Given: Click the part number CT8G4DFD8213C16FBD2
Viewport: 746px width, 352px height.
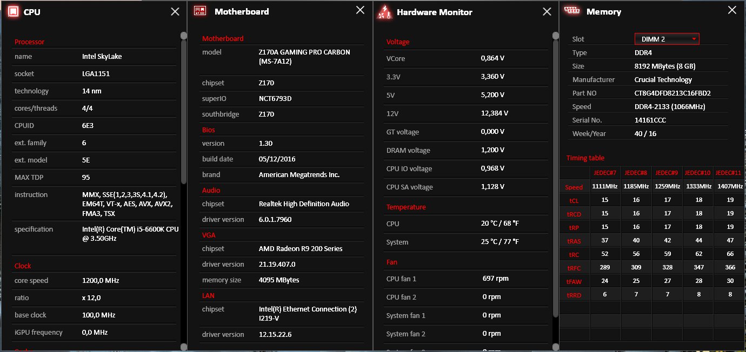Looking at the screenshot, I should click(672, 93).
